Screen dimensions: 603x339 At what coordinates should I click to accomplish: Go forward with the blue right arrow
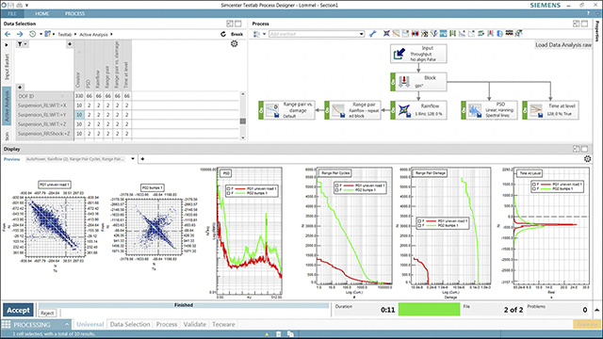(x=20, y=34)
